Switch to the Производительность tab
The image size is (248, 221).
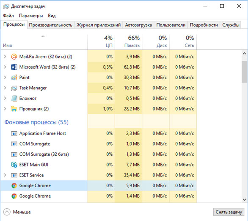pos(51,25)
